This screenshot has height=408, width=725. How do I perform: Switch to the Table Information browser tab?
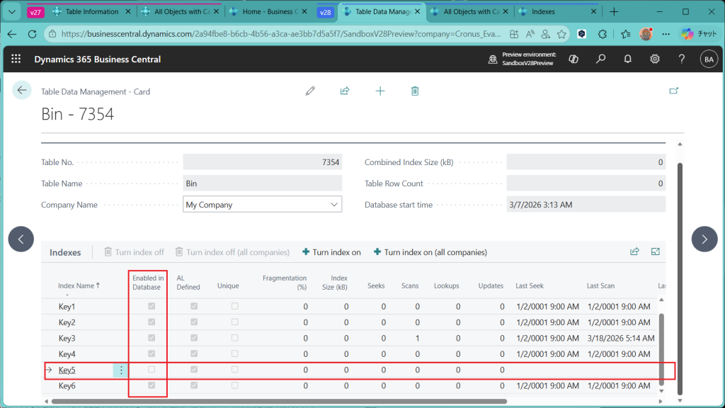click(91, 12)
